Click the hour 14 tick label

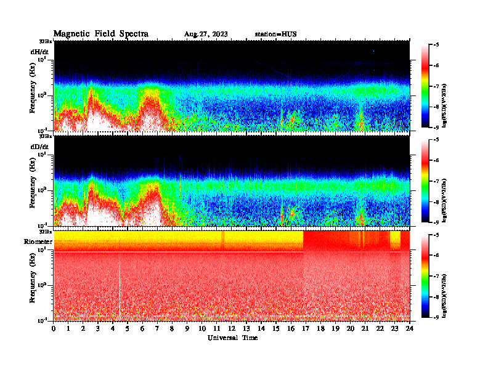[x=261, y=328]
